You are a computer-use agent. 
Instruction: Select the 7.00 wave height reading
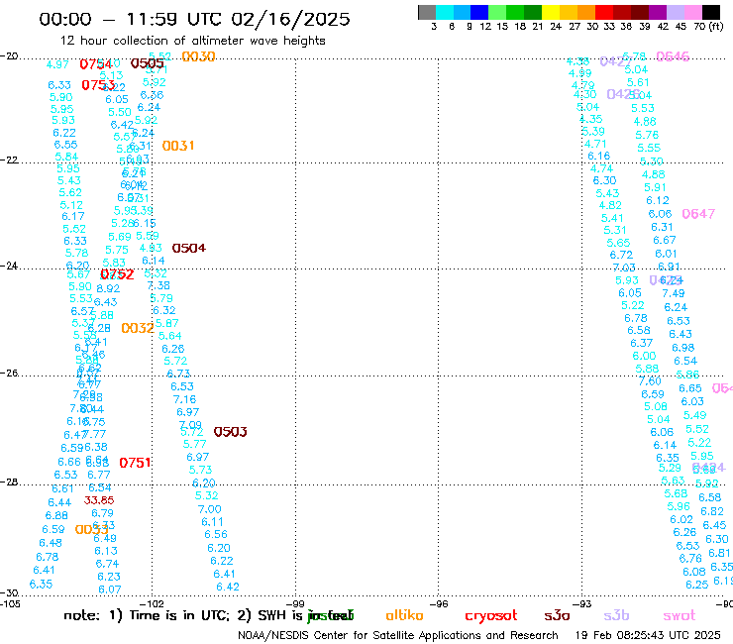(x=209, y=509)
